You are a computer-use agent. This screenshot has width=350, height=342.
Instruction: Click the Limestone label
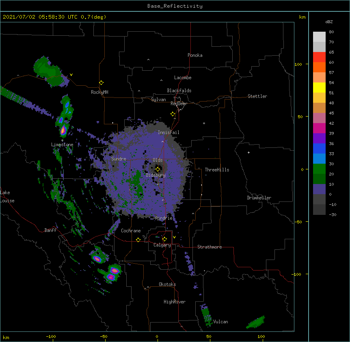[x=62, y=145]
